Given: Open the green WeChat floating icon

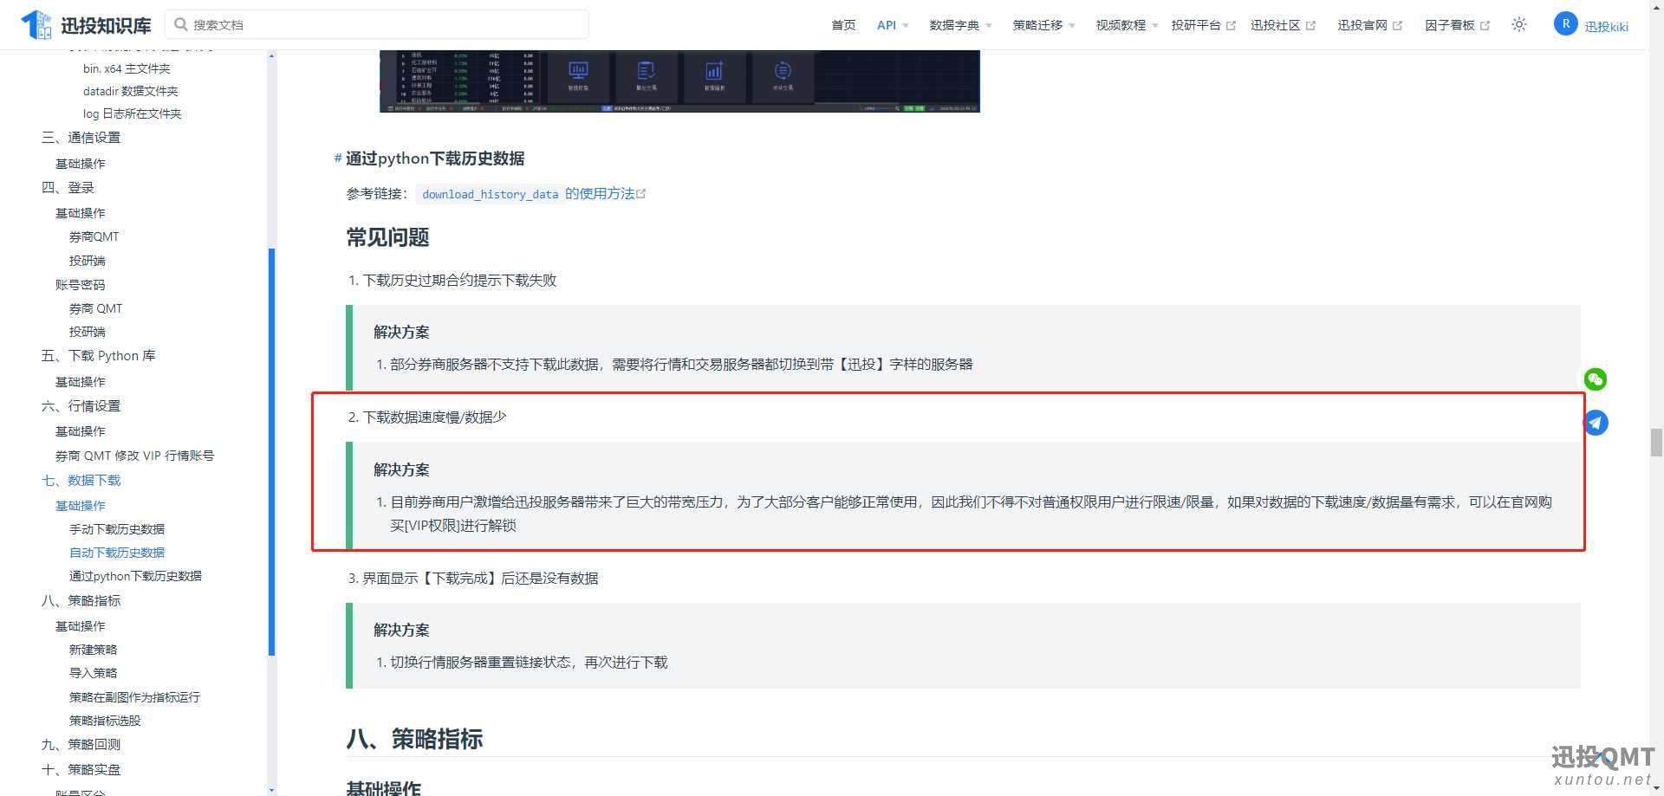Looking at the screenshot, I should pos(1596,379).
